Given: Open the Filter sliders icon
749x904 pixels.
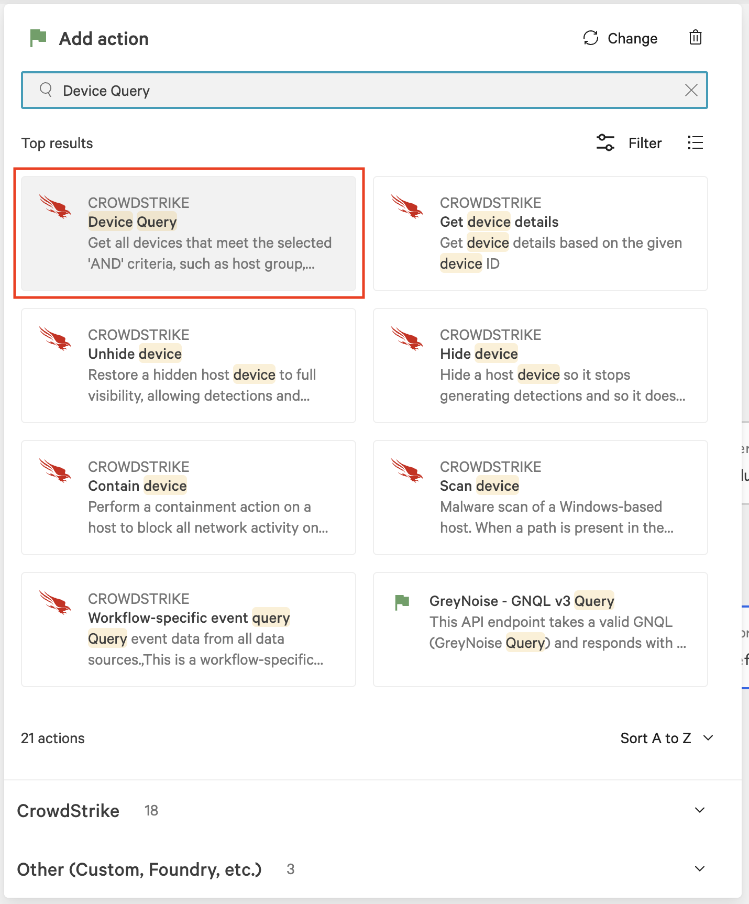Looking at the screenshot, I should pos(605,143).
